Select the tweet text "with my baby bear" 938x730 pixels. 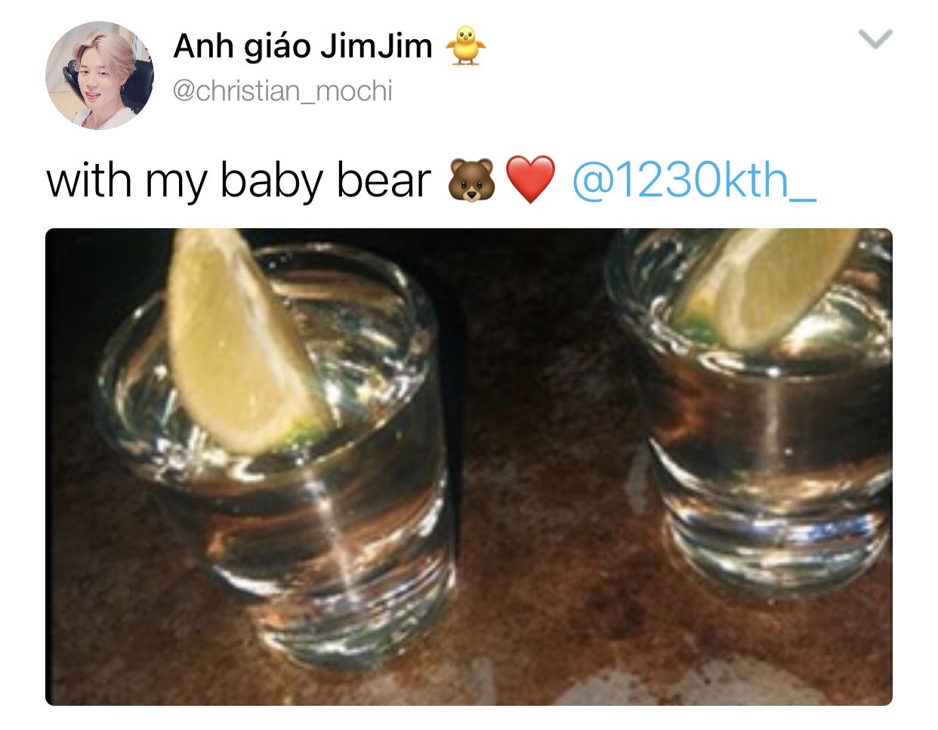239,181
